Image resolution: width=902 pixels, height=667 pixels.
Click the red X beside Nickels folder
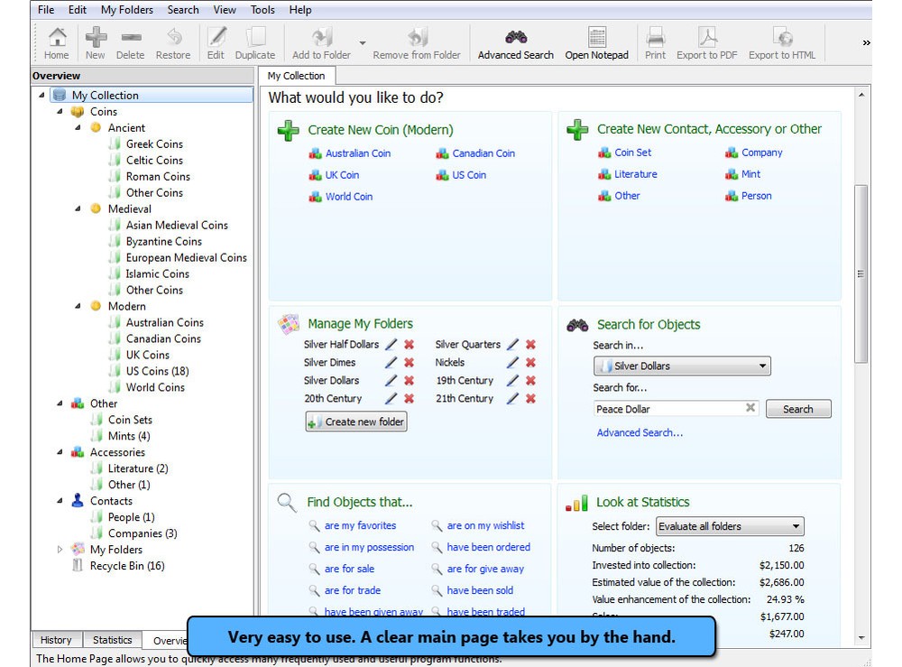(x=529, y=362)
